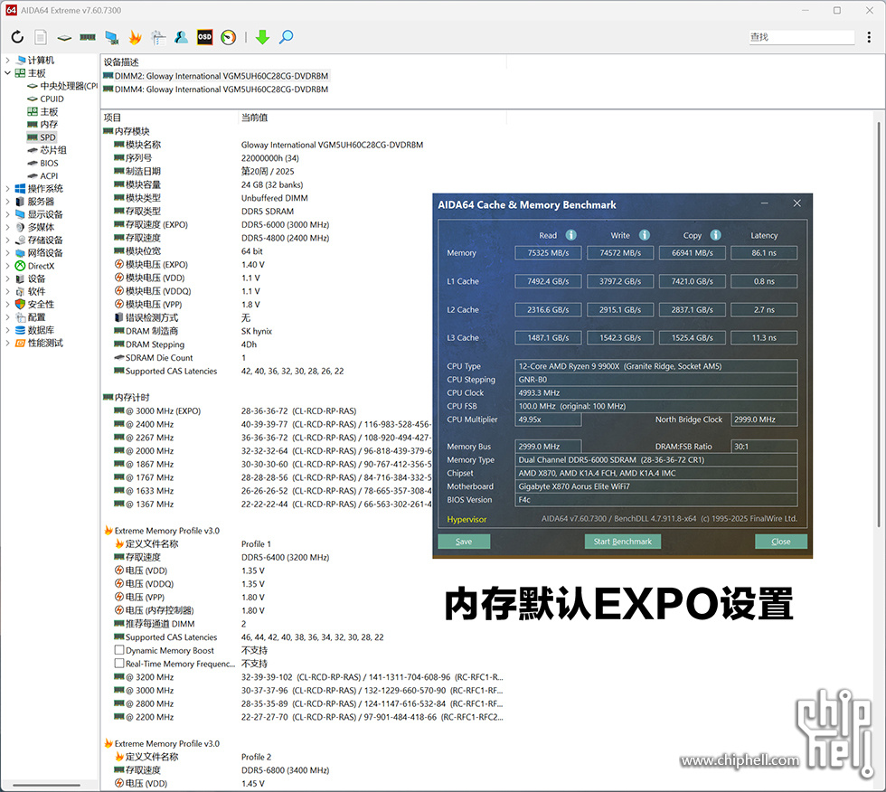Click the green download arrow update icon
This screenshot has height=792, width=886.
[262, 37]
